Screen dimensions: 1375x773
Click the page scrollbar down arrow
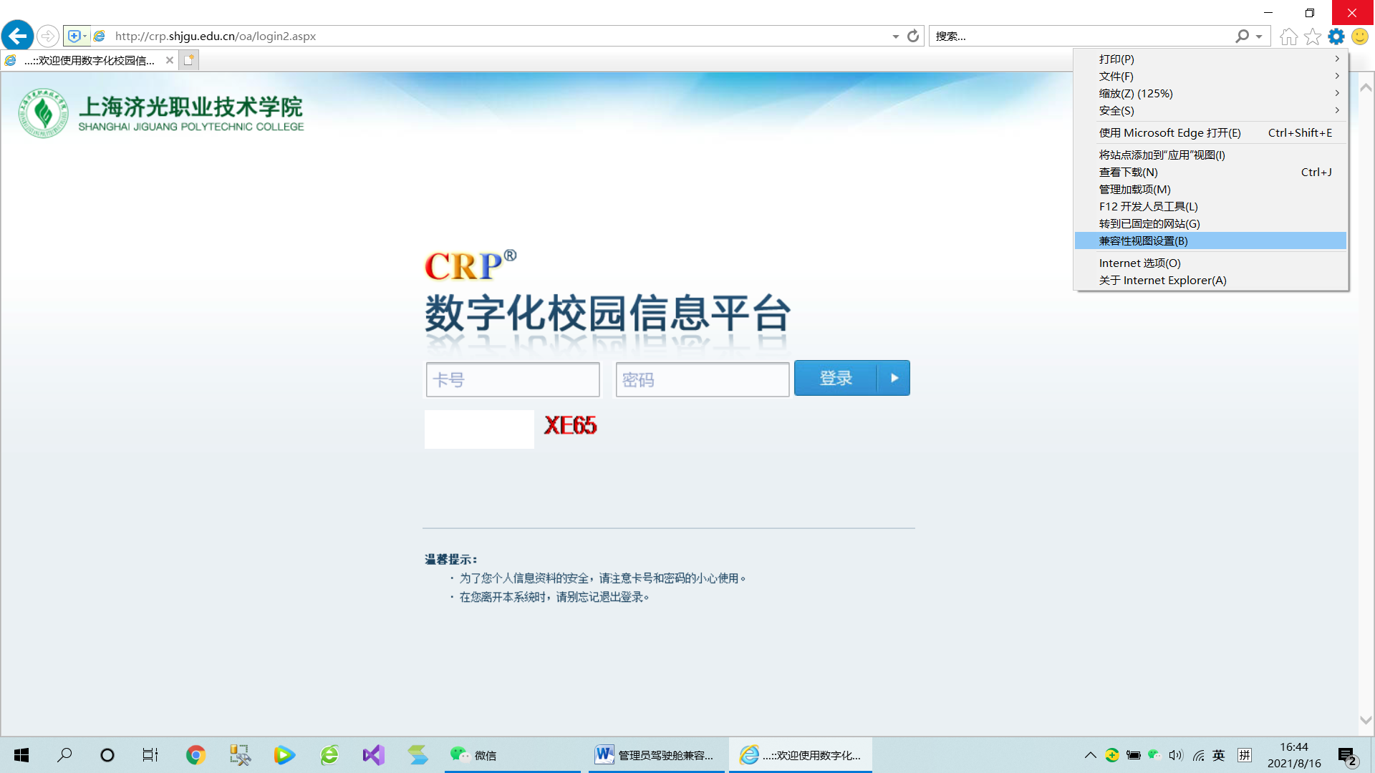pos(1366,720)
